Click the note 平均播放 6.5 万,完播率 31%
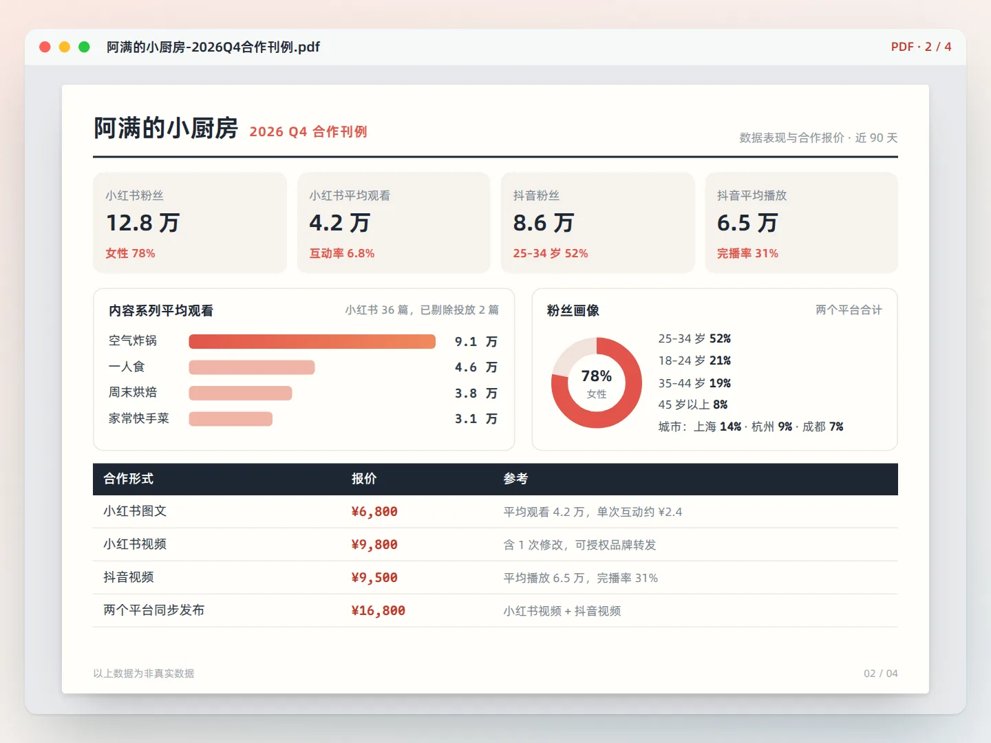991x743 pixels. 581,578
